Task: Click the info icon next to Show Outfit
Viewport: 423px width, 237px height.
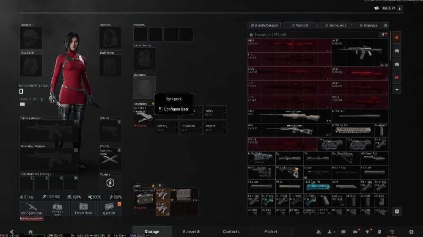Action: [42, 99]
